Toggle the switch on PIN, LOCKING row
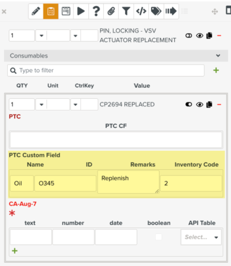 [x=189, y=35]
